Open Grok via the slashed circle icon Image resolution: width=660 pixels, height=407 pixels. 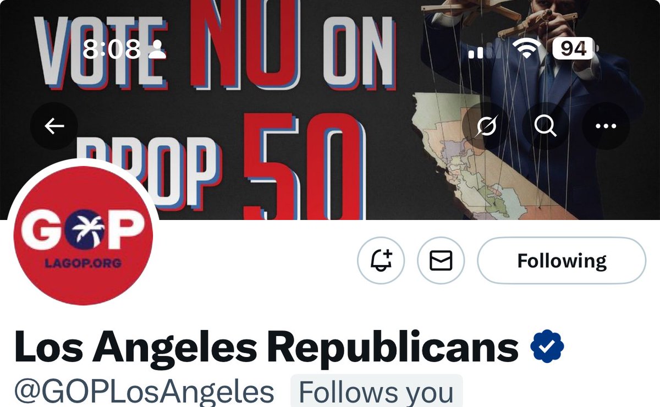[487, 127]
